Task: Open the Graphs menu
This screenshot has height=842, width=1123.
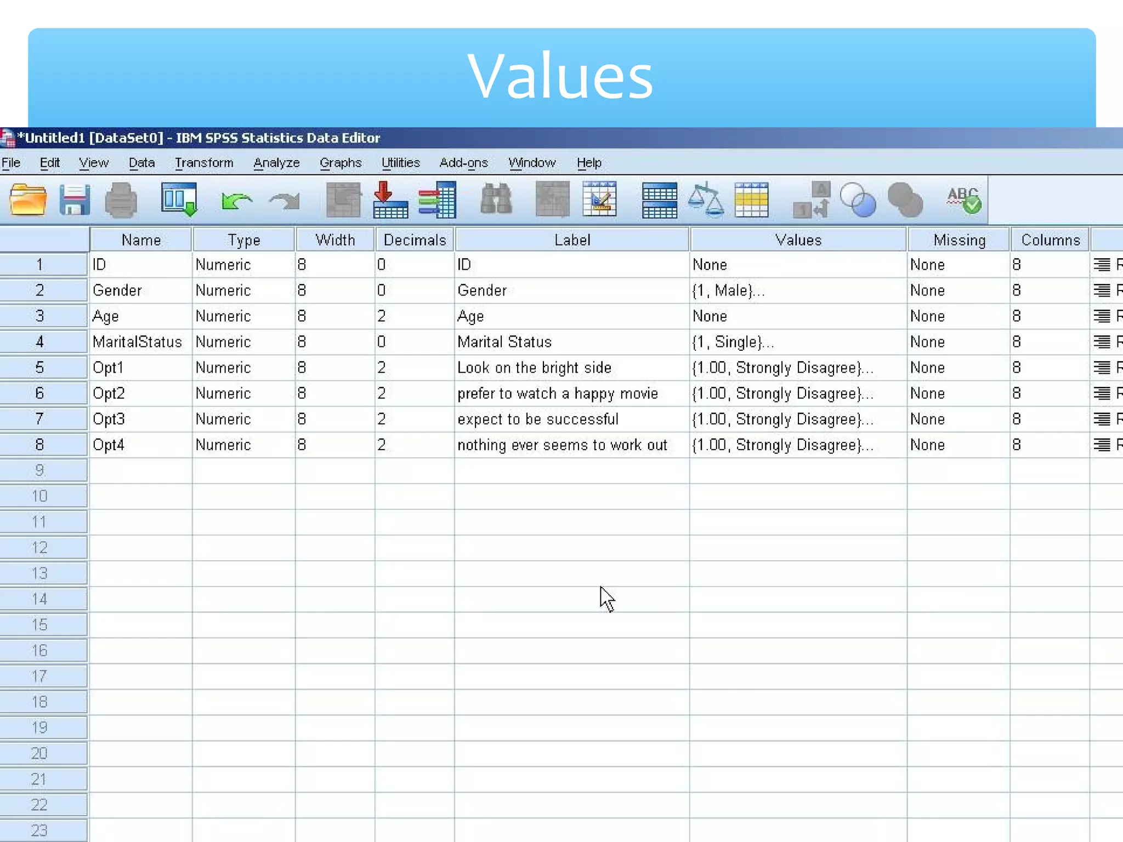Action: pyautogui.click(x=341, y=163)
